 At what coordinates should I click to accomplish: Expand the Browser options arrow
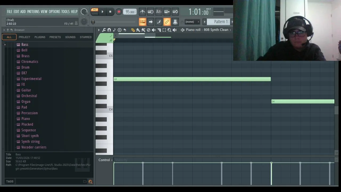[x=4, y=30]
